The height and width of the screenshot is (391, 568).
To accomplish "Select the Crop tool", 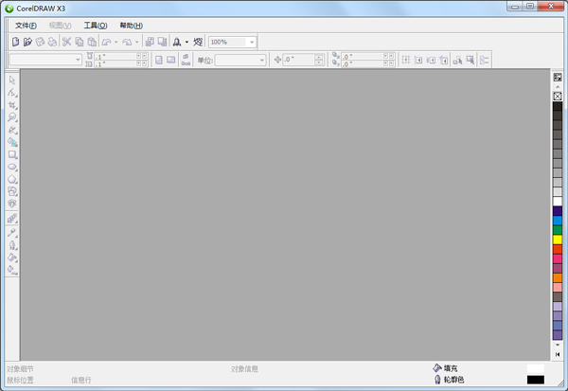I will tap(12, 105).
